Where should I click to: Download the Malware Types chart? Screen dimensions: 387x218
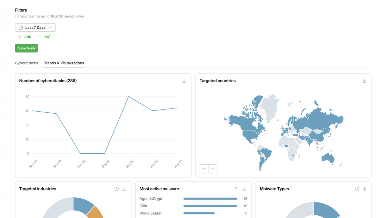[x=364, y=189]
